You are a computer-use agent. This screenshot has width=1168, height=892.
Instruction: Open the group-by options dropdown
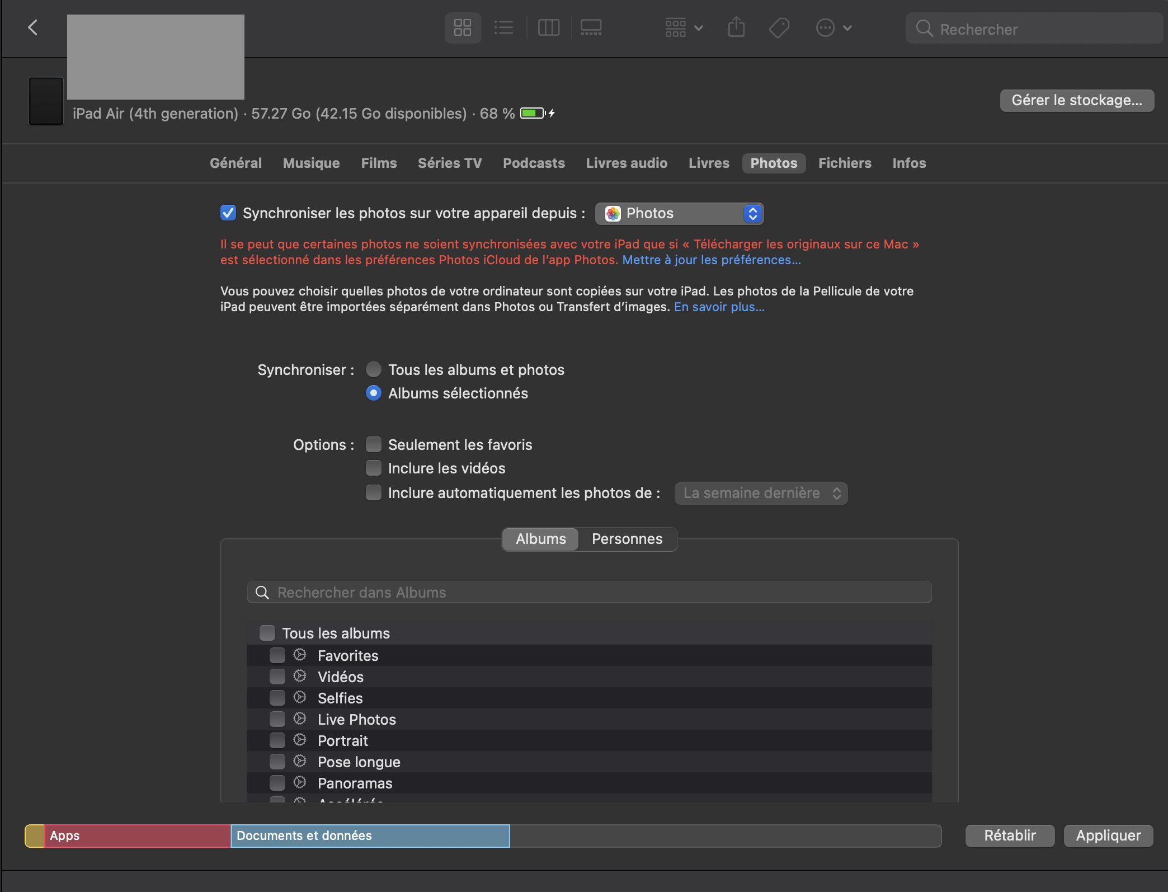684,27
